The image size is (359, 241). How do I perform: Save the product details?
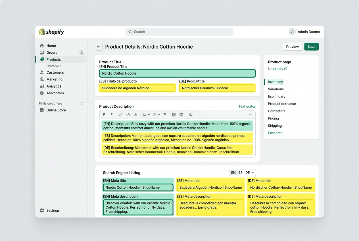(311, 47)
